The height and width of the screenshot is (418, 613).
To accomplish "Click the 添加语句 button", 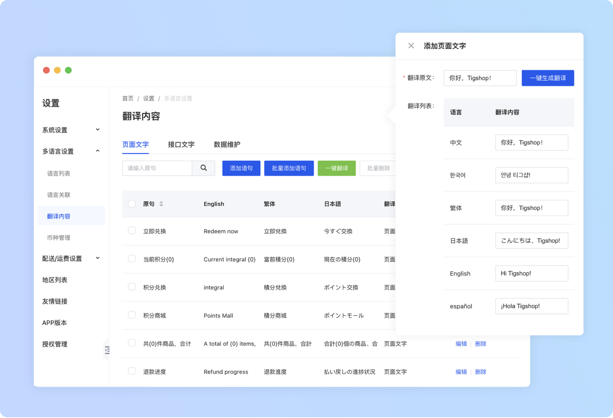I will pos(241,168).
